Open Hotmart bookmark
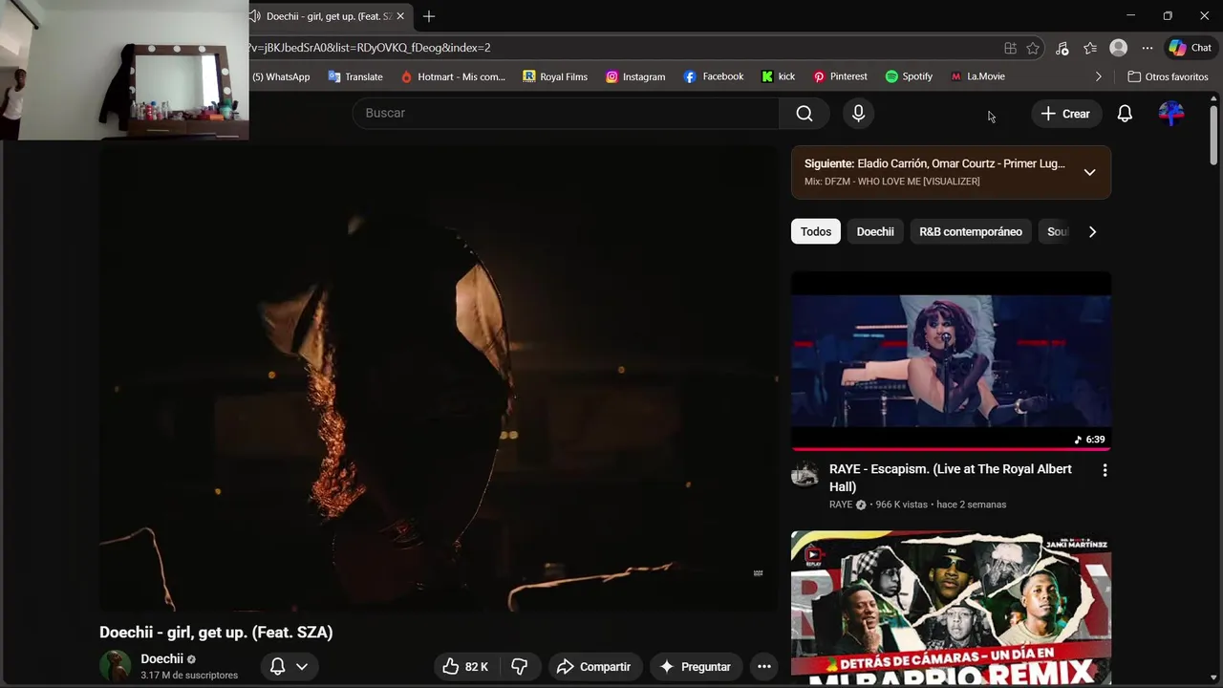Screen dimensions: 1223x688 (x=452, y=76)
